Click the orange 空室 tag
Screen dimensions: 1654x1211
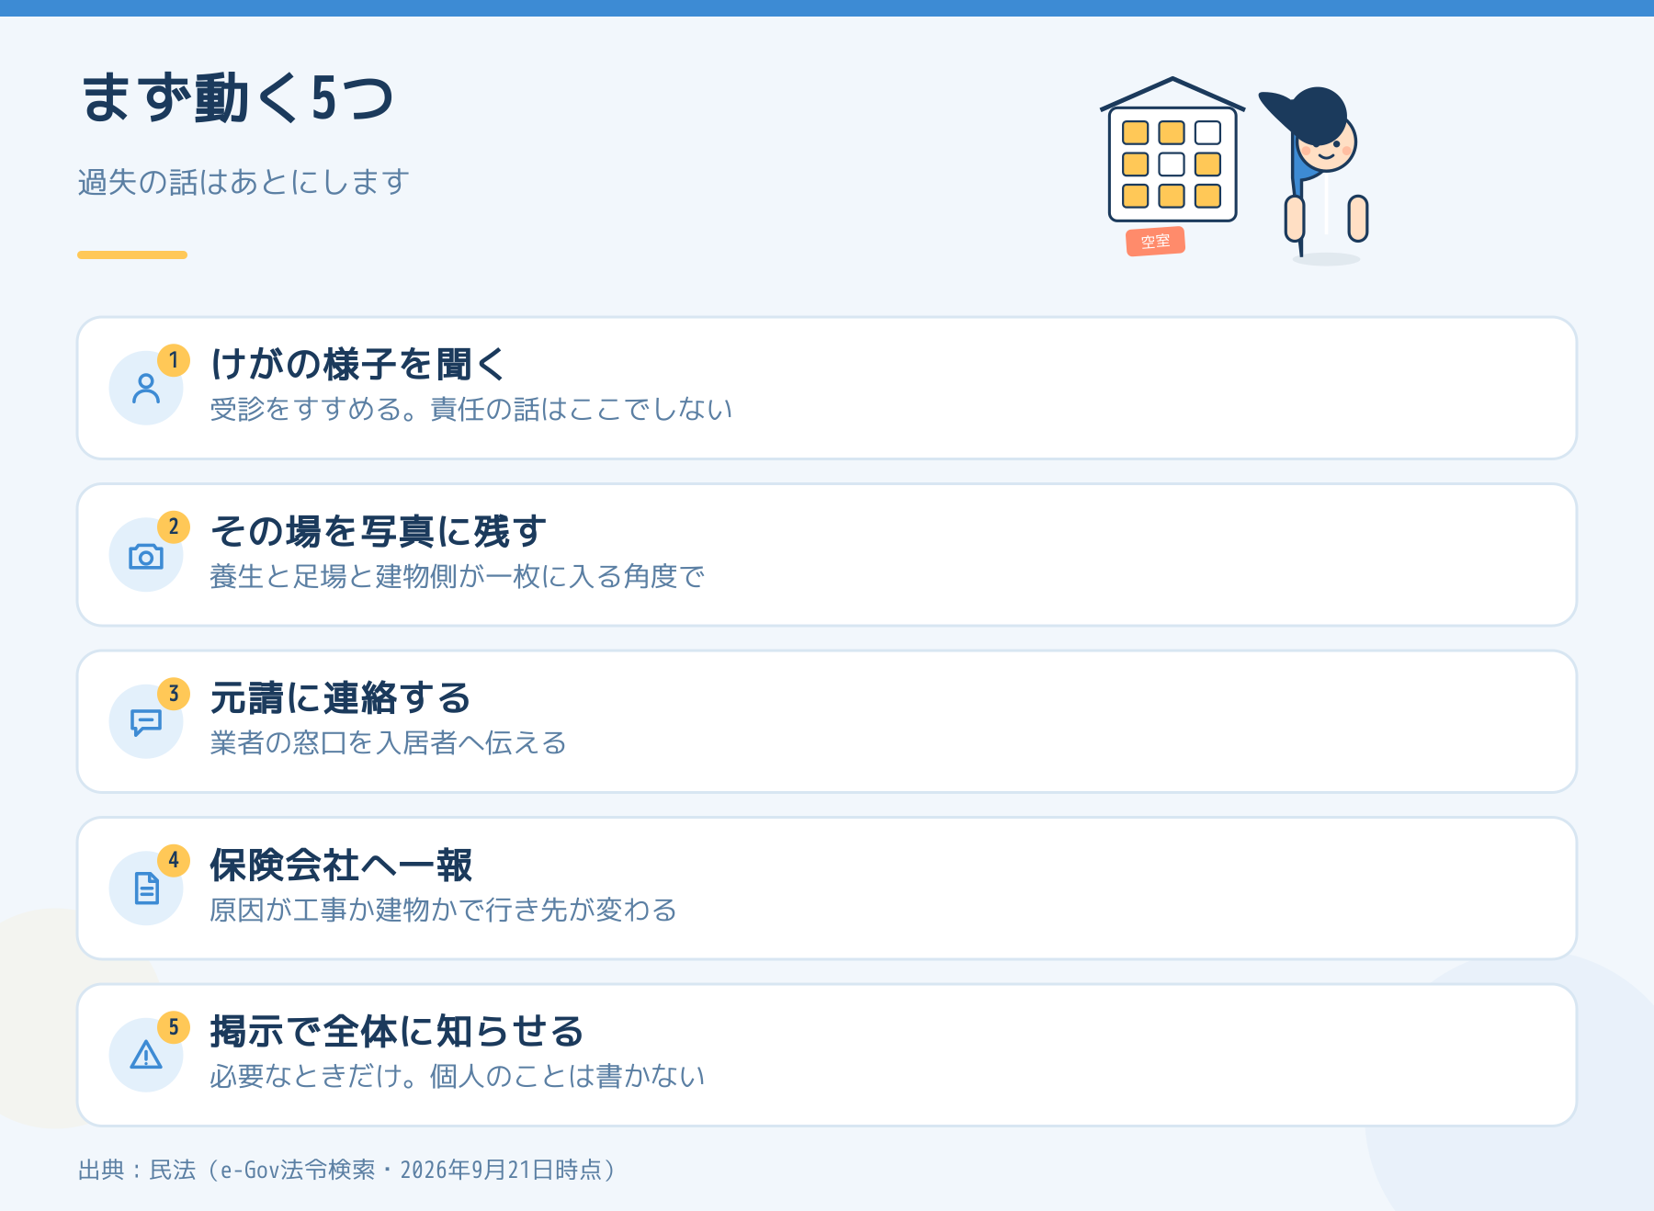click(x=1156, y=242)
